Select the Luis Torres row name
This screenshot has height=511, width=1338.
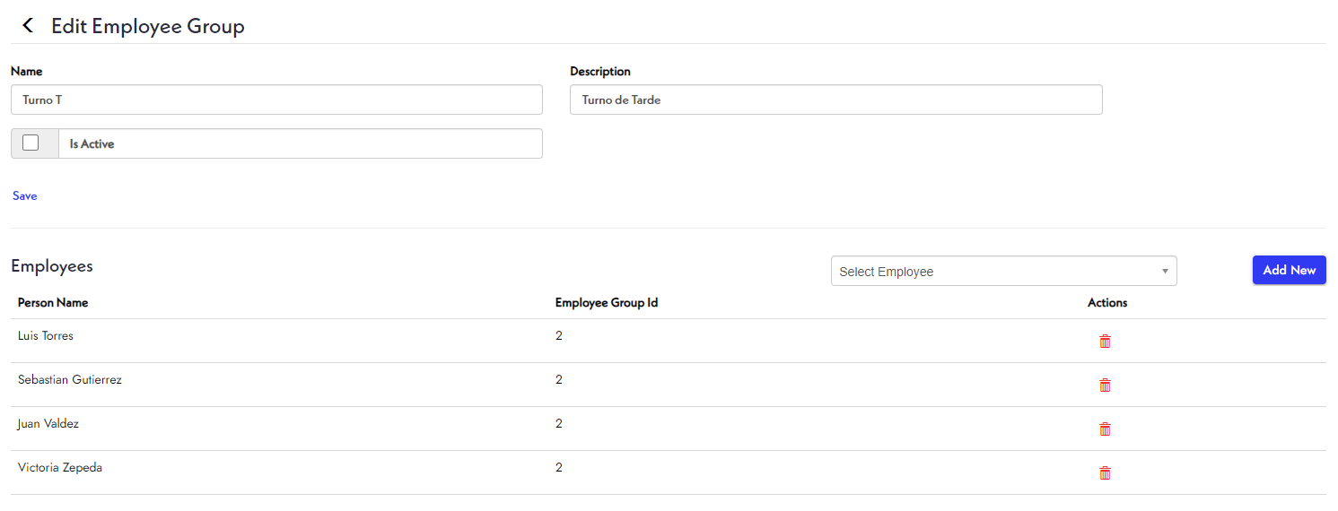[x=46, y=336]
